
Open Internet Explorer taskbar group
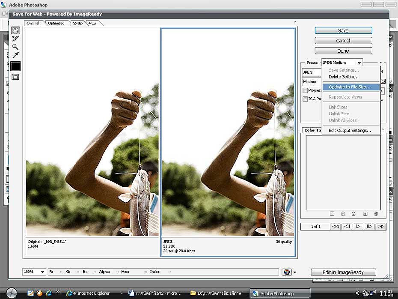point(95,293)
